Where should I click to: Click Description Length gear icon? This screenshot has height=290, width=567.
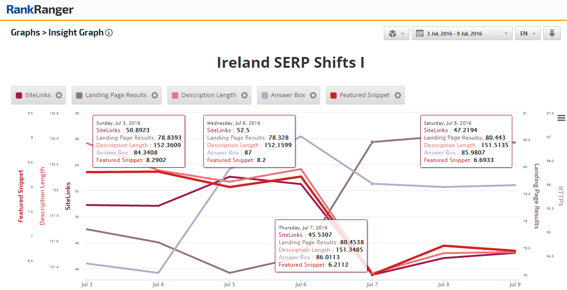pos(244,95)
